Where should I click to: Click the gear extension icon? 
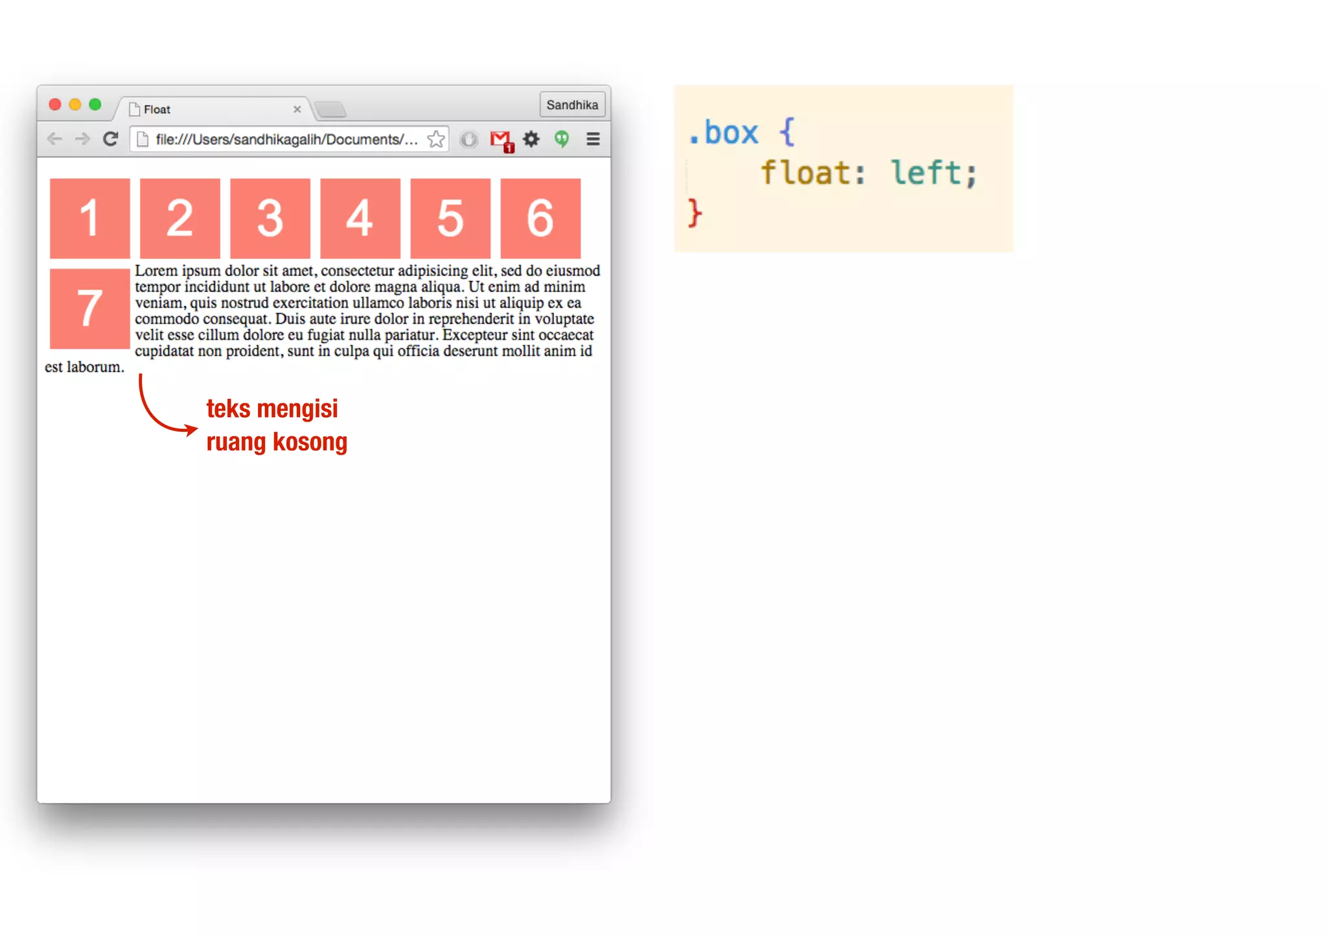[531, 139]
